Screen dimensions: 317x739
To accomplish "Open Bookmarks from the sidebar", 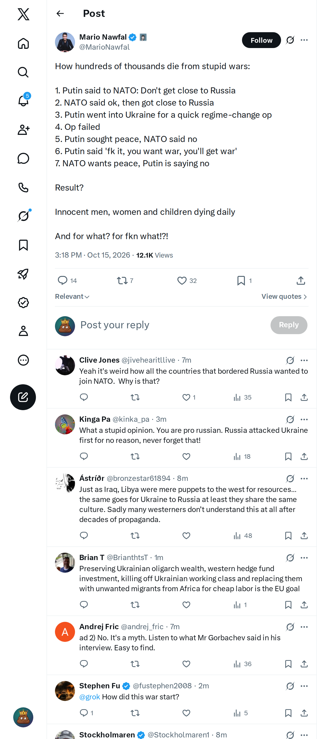I will click(x=23, y=245).
